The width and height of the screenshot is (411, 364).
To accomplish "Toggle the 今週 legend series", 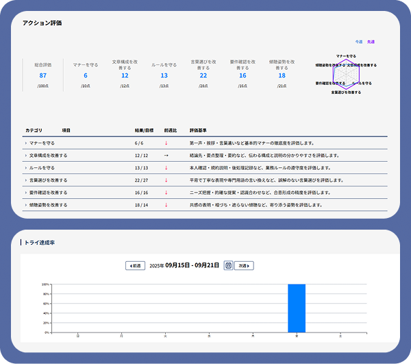I will tap(359, 42).
